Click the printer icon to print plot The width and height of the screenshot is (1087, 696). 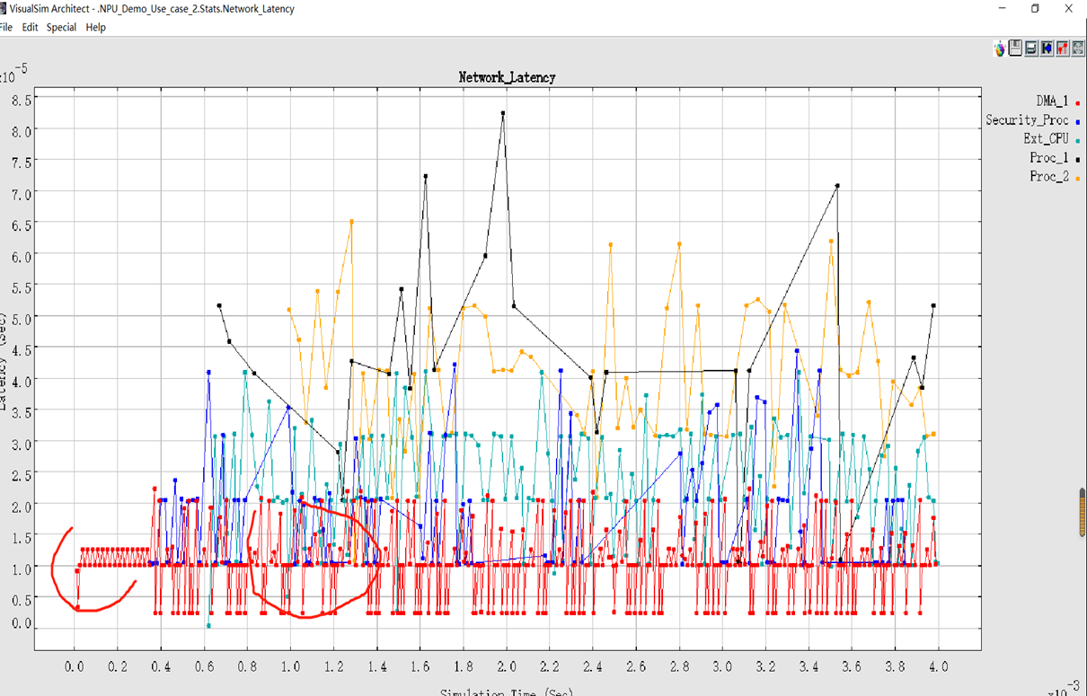click(1031, 48)
